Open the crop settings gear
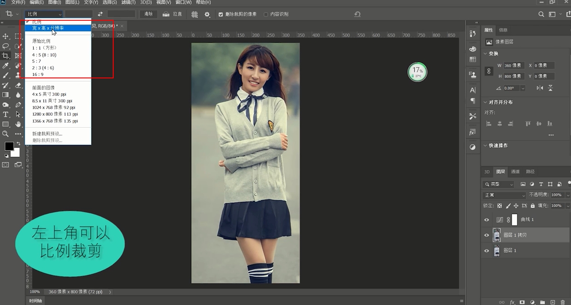The height and width of the screenshot is (305, 571). coord(207,14)
